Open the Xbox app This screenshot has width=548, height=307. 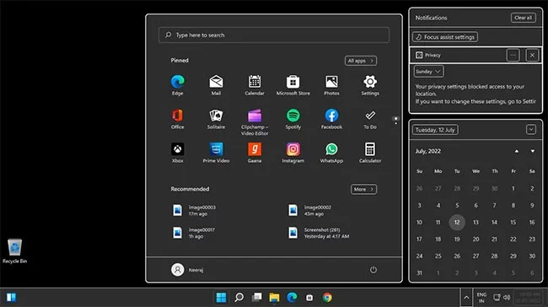178,153
